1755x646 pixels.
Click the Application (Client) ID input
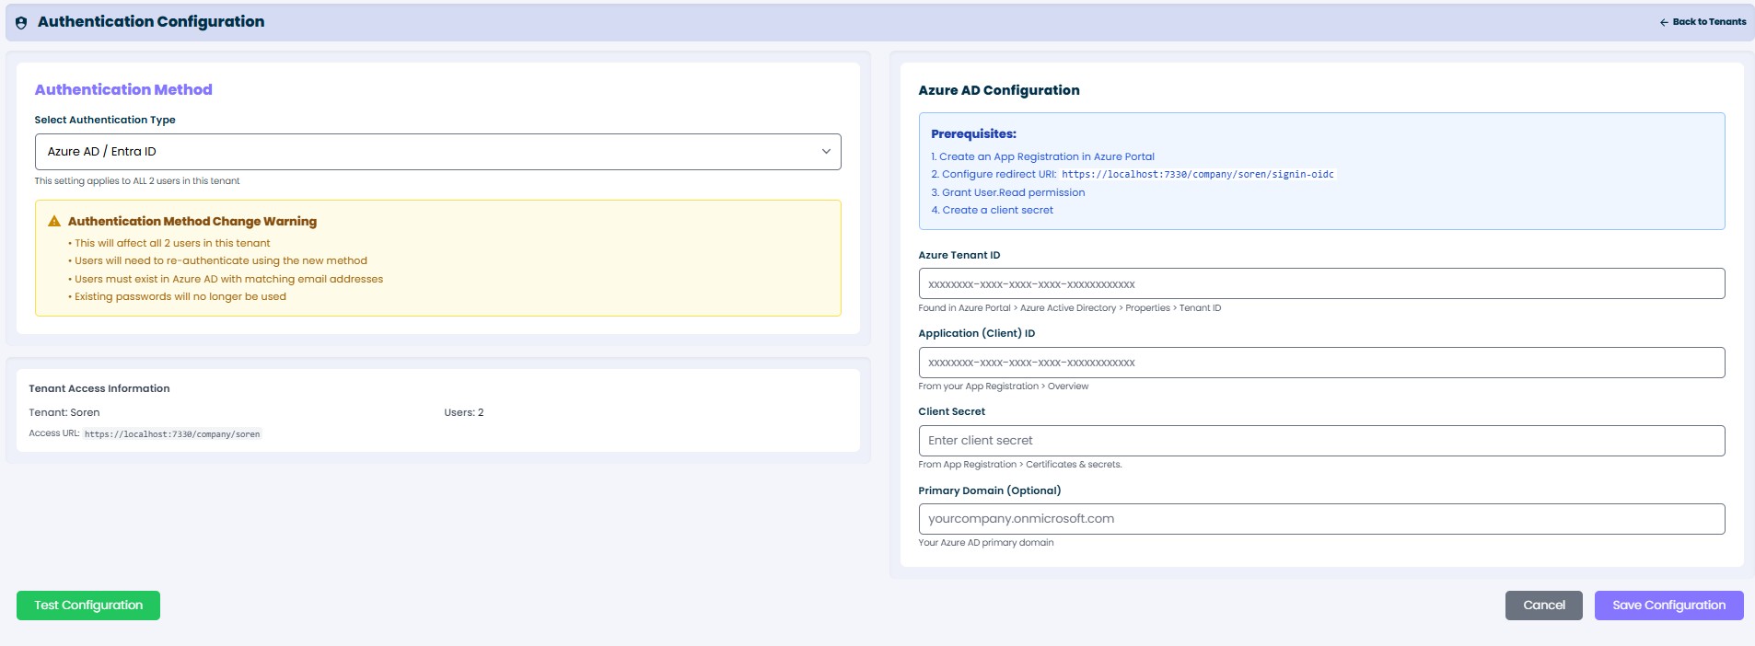coord(1321,363)
